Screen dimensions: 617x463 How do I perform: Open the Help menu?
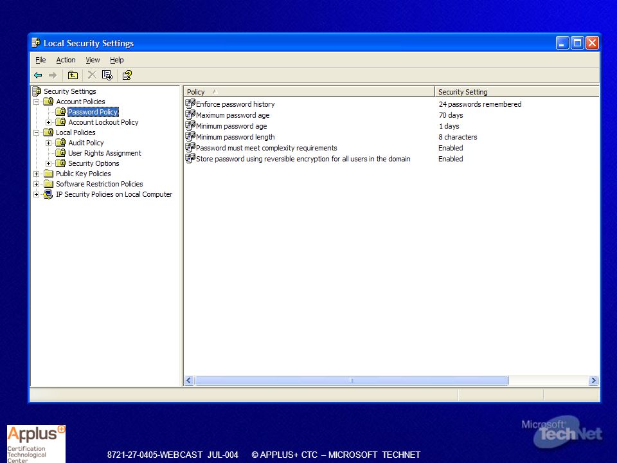coord(116,60)
